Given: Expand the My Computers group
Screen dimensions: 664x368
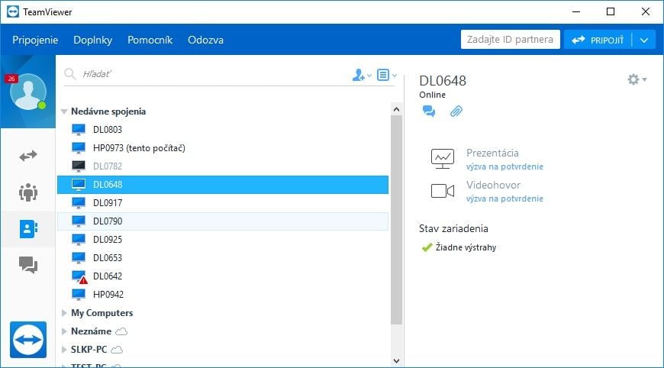Looking at the screenshot, I should point(64,313).
